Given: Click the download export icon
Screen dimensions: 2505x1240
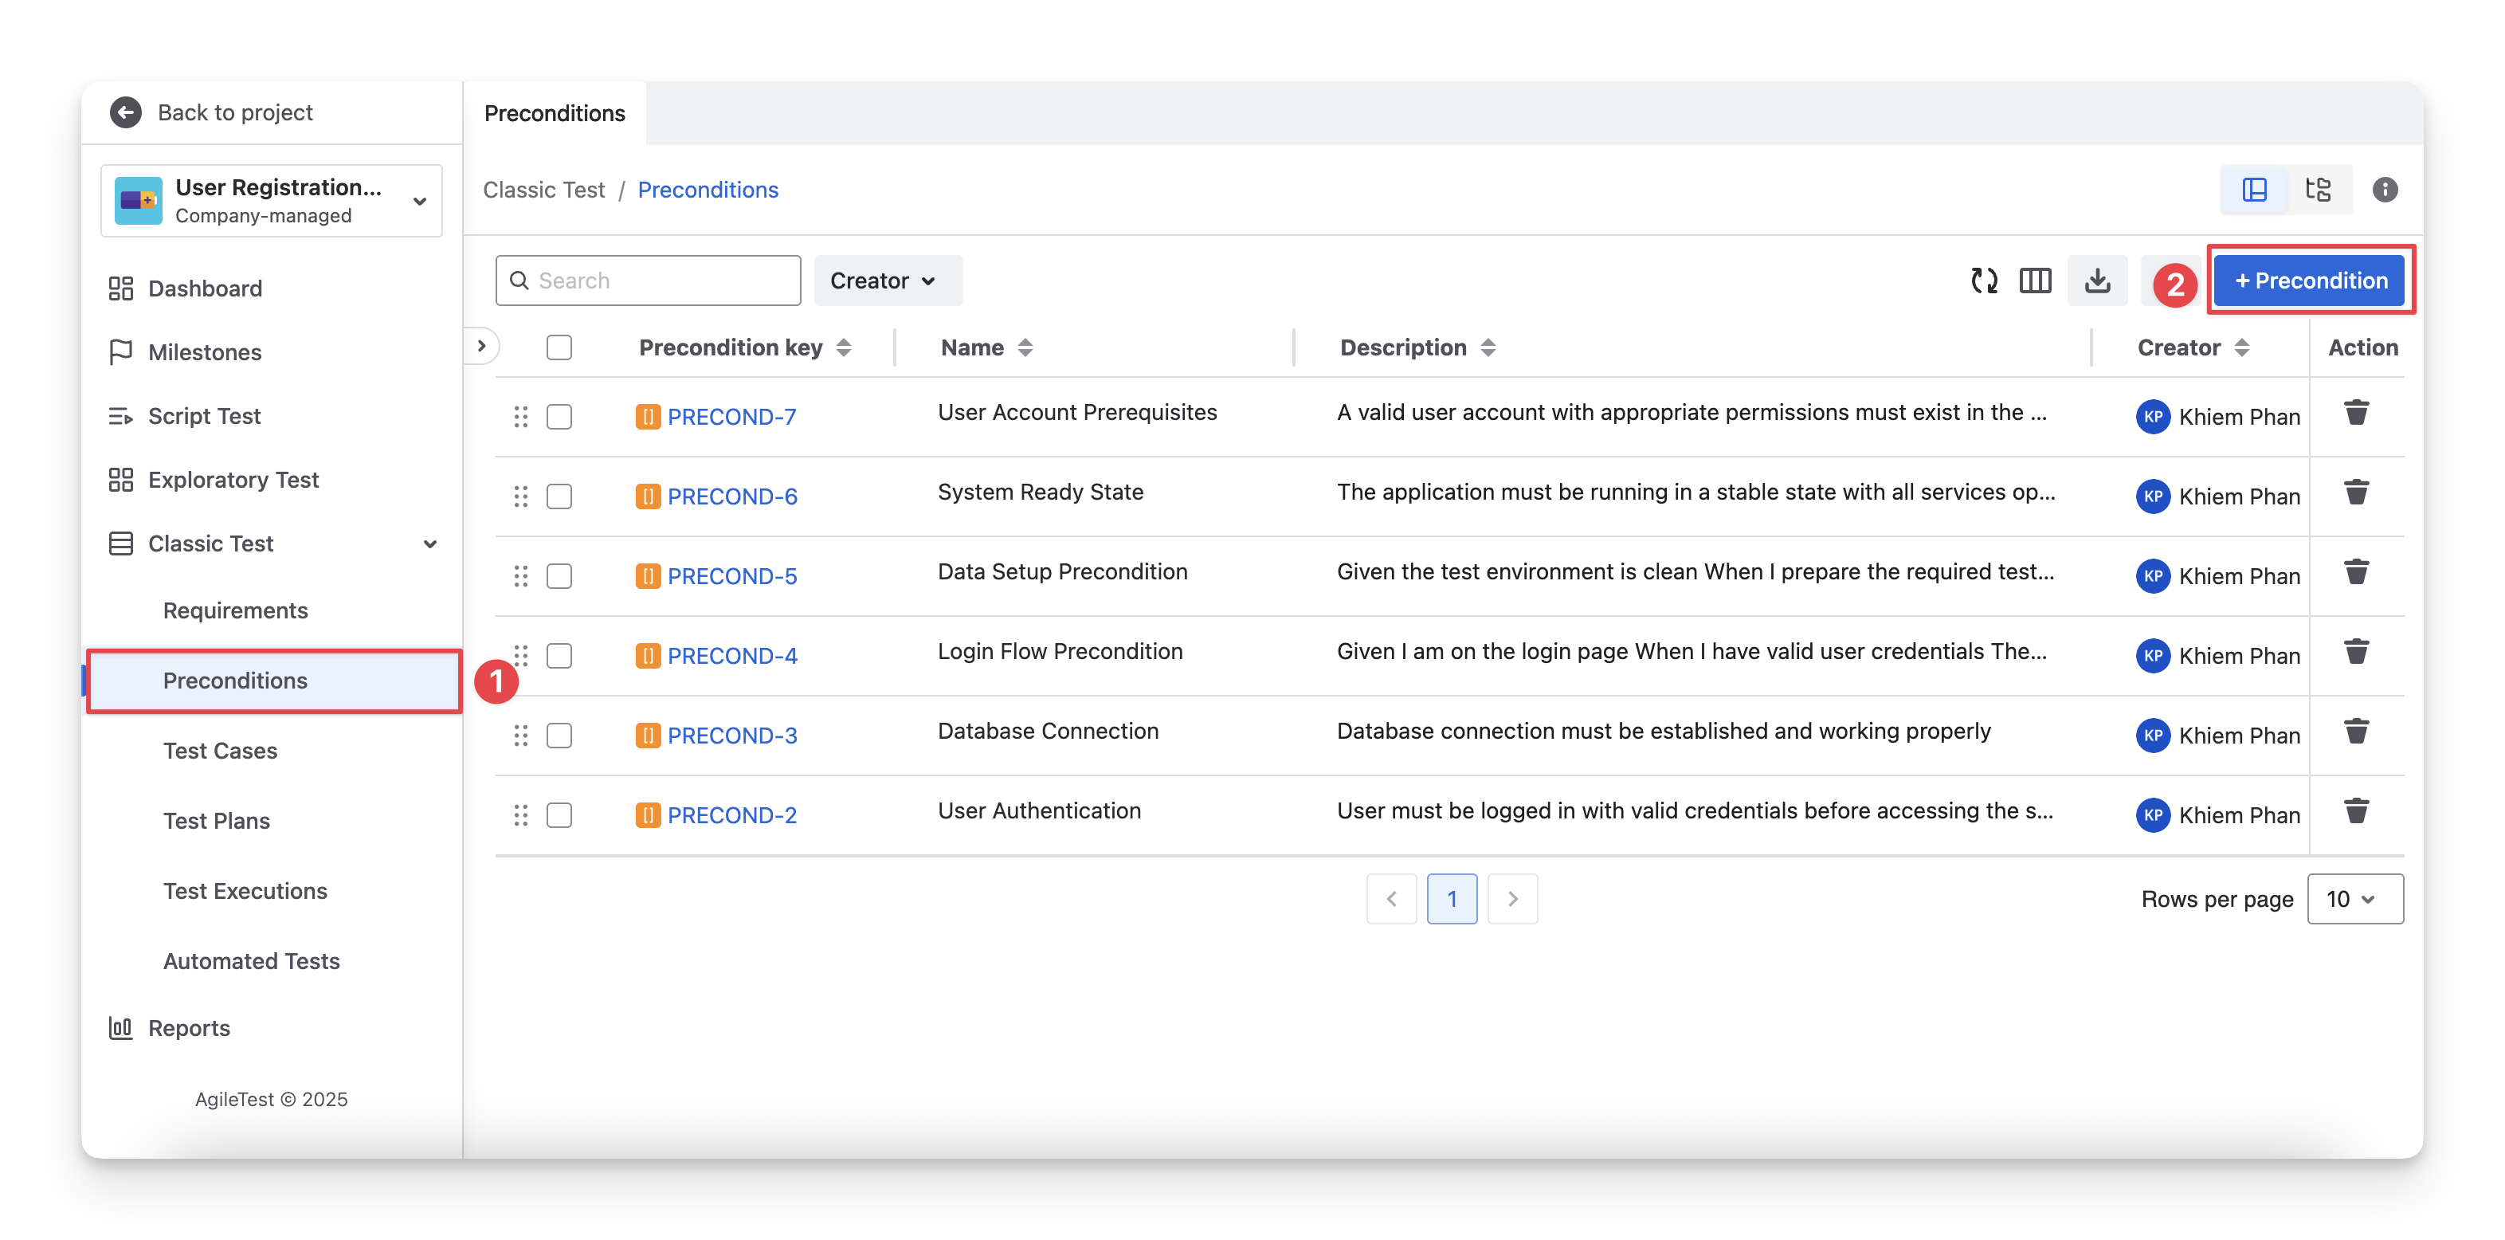Looking at the screenshot, I should (x=2098, y=281).
